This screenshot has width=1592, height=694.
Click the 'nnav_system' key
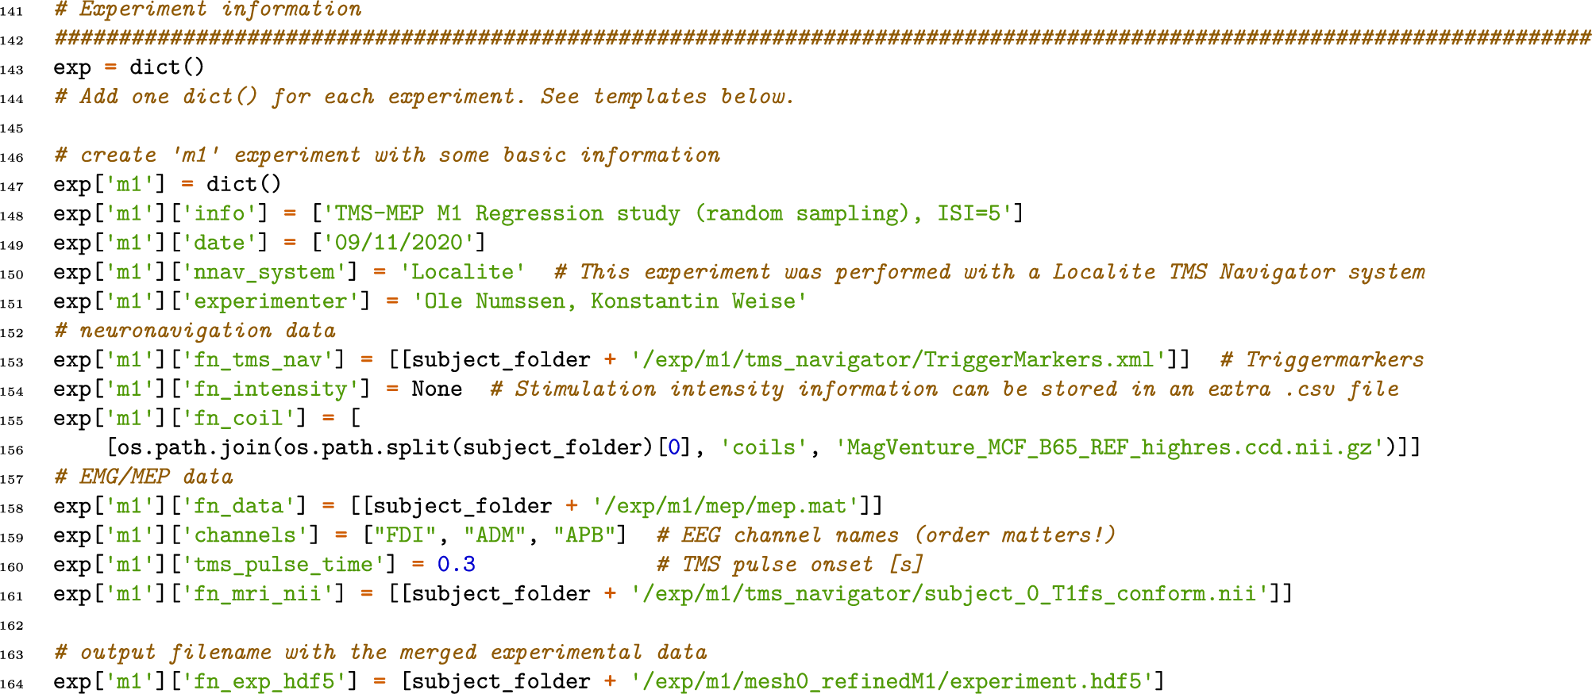264,273
